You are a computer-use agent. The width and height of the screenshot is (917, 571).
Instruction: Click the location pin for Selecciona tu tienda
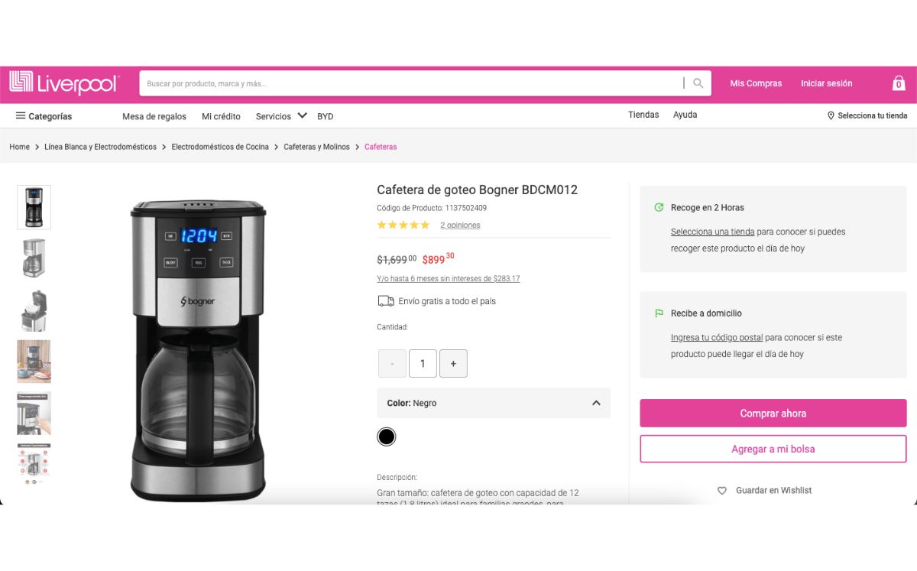831,116
